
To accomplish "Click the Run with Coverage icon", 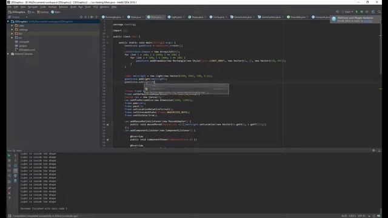I will (367, 12).
